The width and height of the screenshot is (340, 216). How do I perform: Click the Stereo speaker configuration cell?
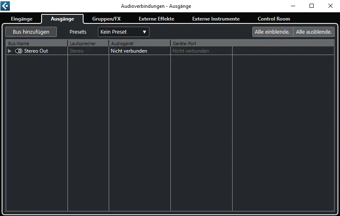[x=88, y=51]
